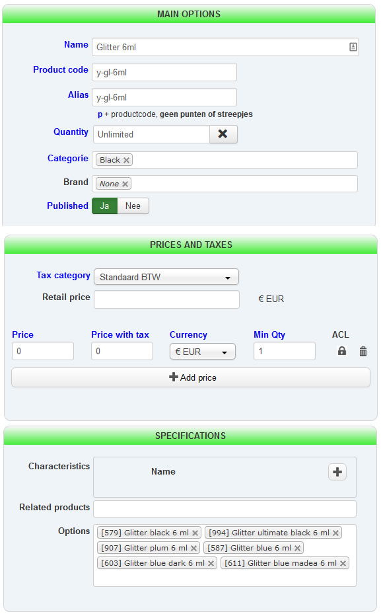The height and width of the screenshot is (614, 381).
Task: Click the Product code input field
Action: pos(164,72)
